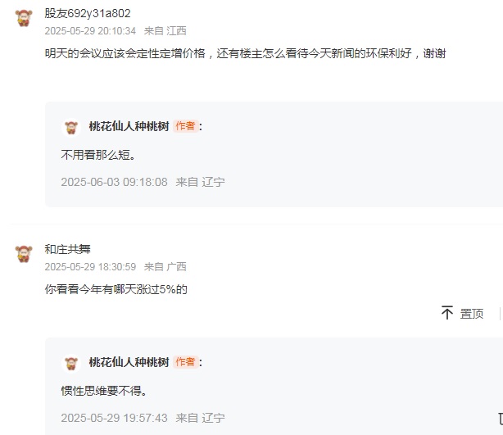Click the 来自 广西 location label

tap(165, 267)
